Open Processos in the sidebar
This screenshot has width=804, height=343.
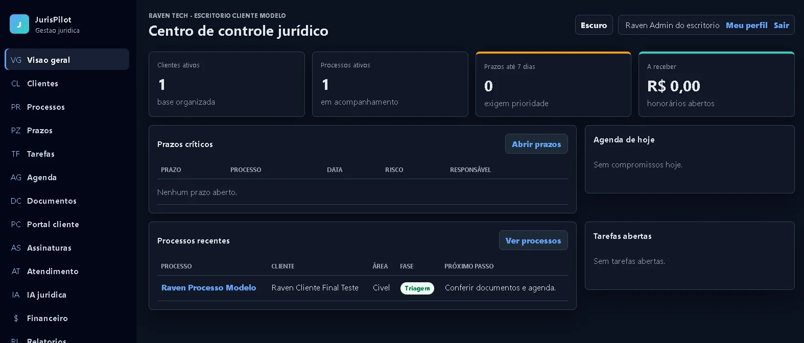click(x=67, y=107)
